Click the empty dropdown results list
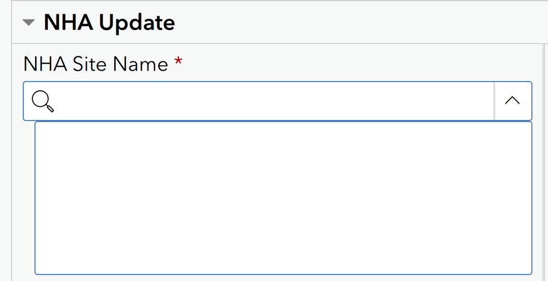 (x=283, y=197)
